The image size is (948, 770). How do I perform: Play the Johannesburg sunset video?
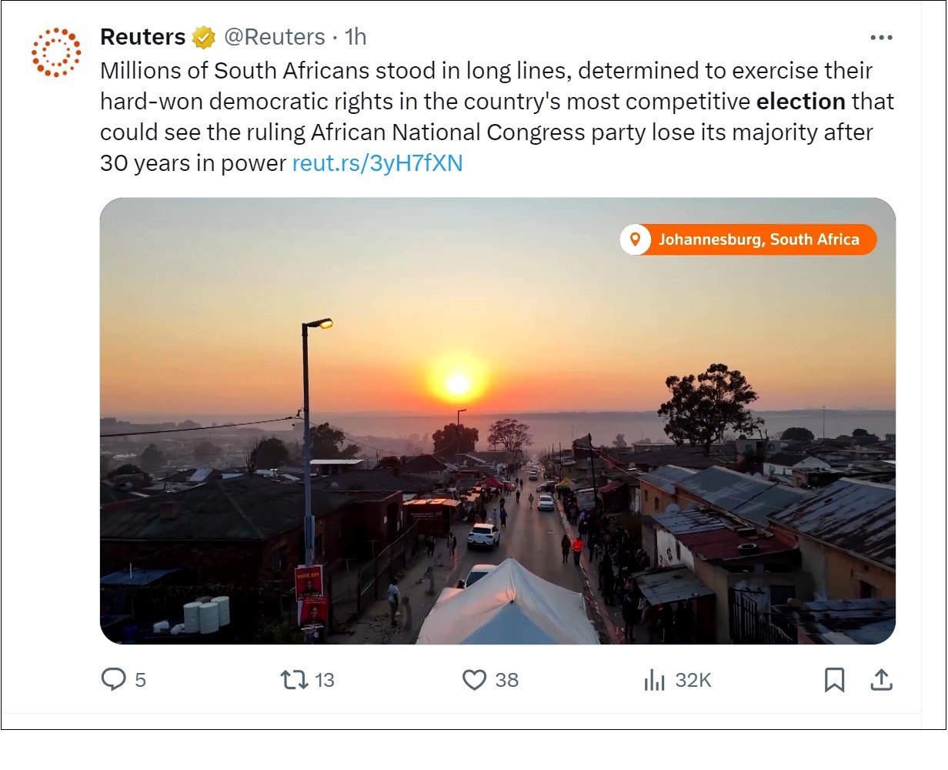pos(497,420)
